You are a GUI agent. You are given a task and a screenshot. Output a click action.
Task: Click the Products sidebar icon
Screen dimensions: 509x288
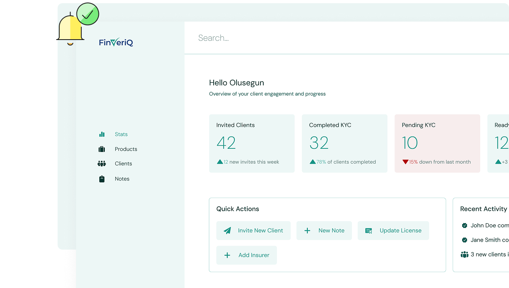click(102, 149)
